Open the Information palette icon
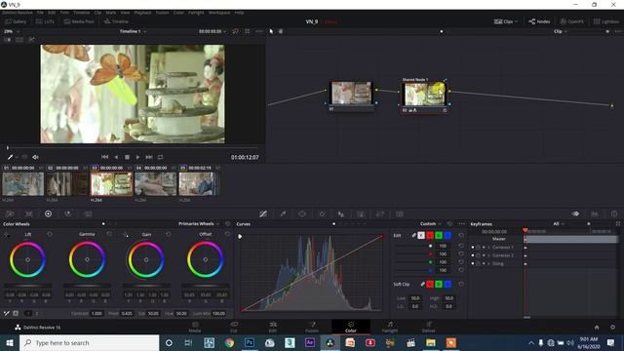Viewport: 624px width, 351px height. [614, 214]
